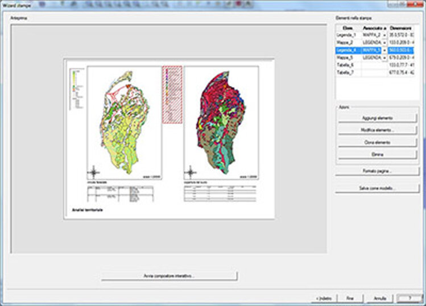Screen dimensions: 426x306
Task: Open Legenda_1 'Associato a' dropdown
Action: (384, 35)
